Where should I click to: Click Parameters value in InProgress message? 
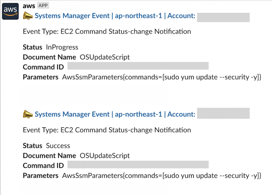point(162,77)
